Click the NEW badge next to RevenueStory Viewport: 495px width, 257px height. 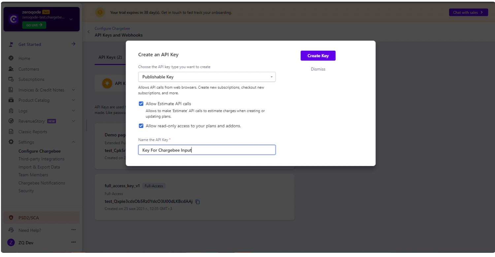click(51, 121)
